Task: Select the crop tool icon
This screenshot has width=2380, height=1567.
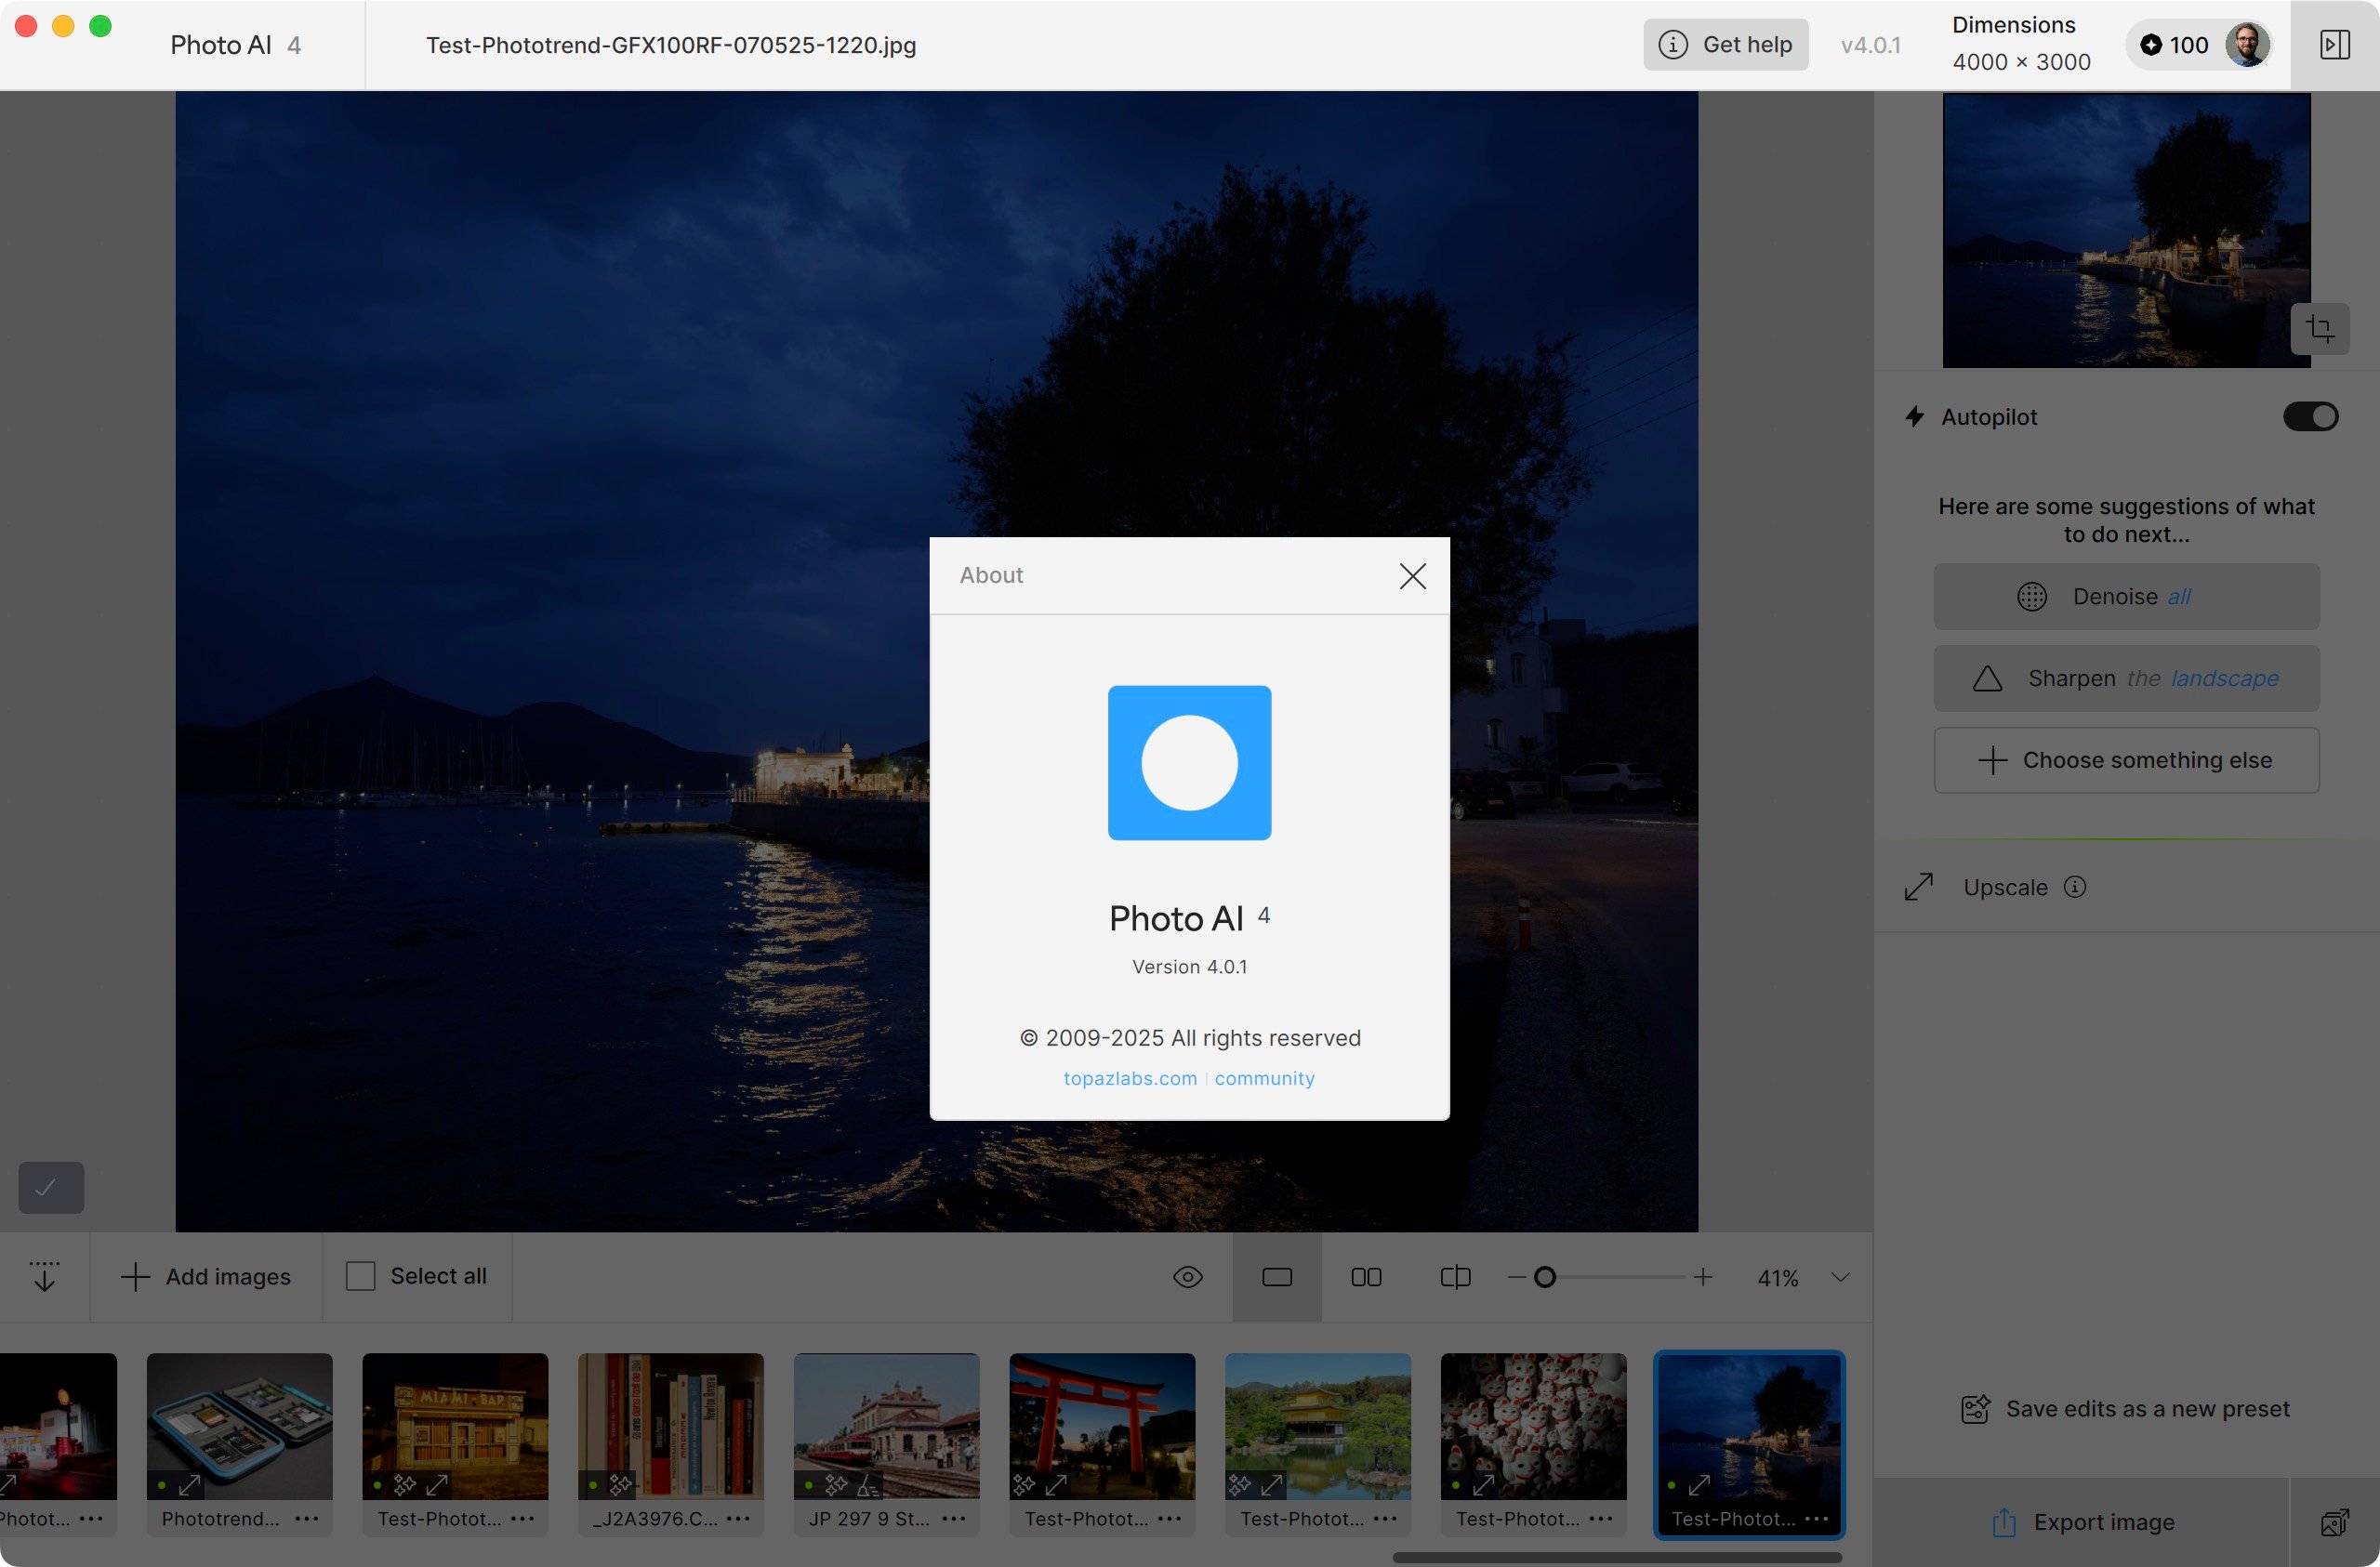Action: click(2319, 328)
